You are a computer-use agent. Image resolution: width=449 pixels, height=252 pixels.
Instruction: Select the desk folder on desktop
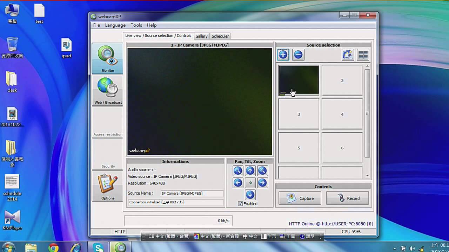point(12,82)
